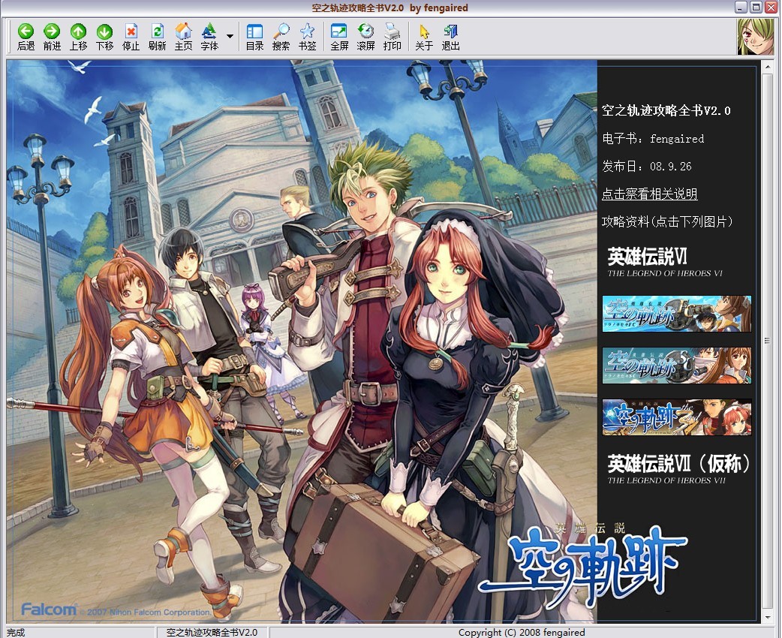Click the scrollbar down arrow
This screenshot has height=638, width=782.
[x=767, y=618]
